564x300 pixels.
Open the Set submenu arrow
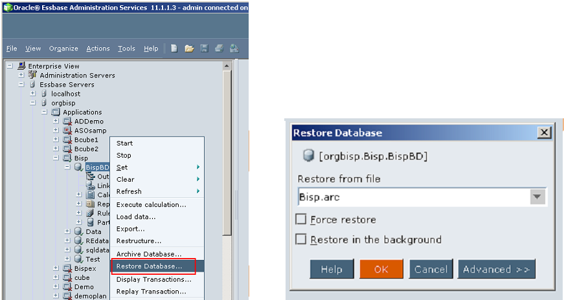[x=198, y=167]
